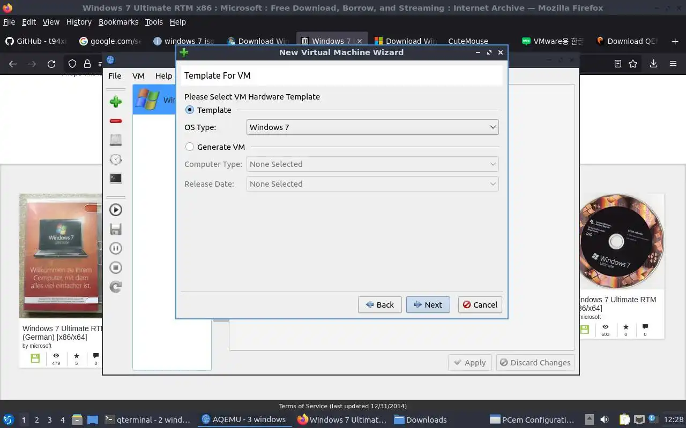Open the Release Date dropdown

tap(372, 184)
